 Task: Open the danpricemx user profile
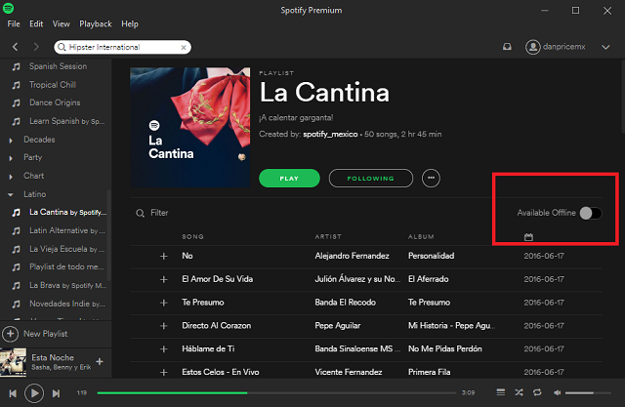556,47
